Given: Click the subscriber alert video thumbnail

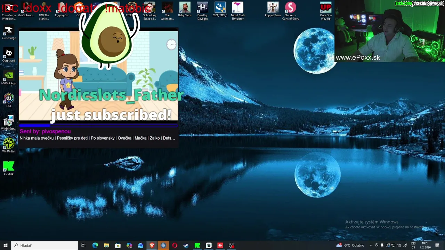Looking at the screenshot, I should [x=98, y=76].
